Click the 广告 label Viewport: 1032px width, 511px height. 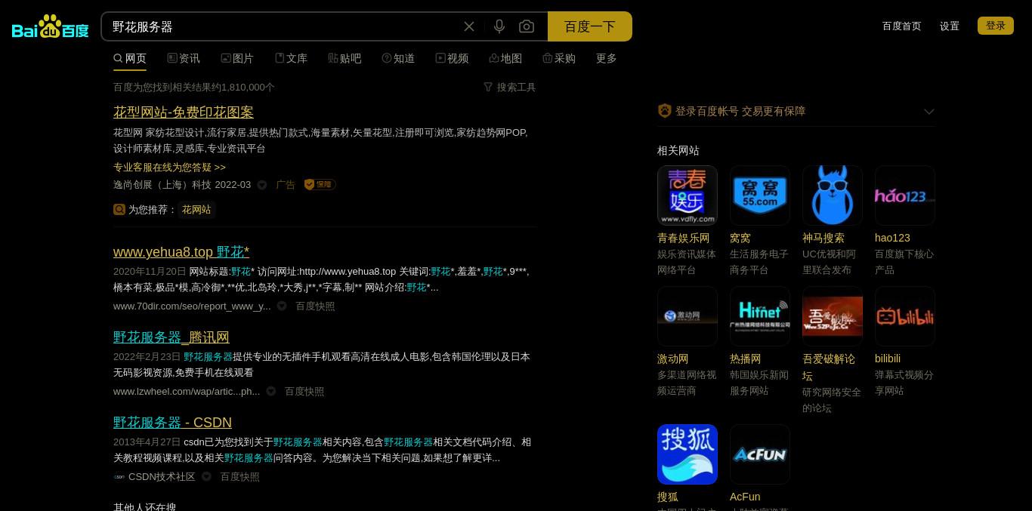pyautogui.click(x=286, y=184)
